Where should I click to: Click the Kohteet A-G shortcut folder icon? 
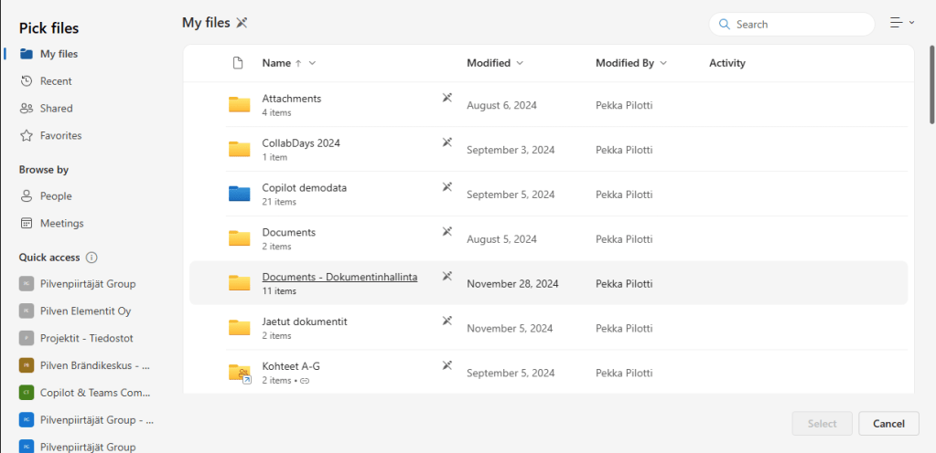coord(239,373)
